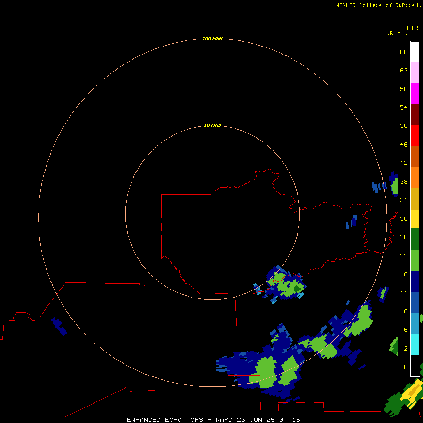The width and height of the screenshot is (423, 423).
Task: Click the 2 legend value
Action: click(405, 349)
